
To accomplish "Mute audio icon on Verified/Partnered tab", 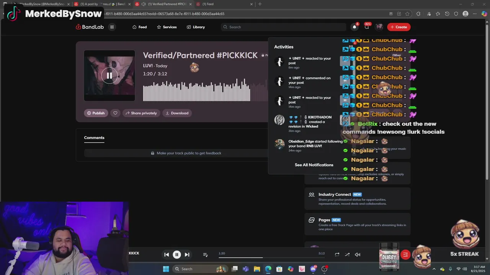I will (x=143, y=4).
